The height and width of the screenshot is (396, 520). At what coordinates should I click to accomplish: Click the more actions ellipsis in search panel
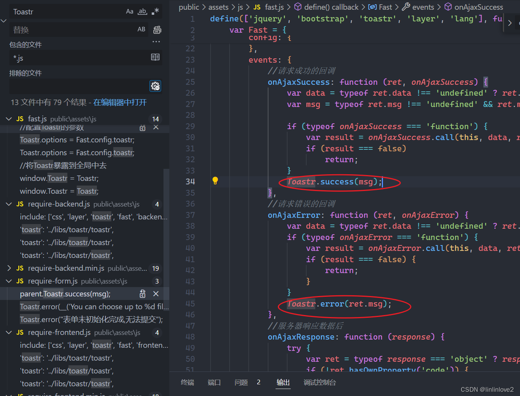(156, 42)
